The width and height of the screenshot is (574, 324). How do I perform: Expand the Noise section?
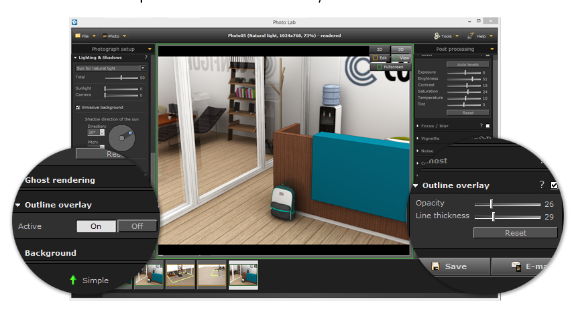click(418, 151)
